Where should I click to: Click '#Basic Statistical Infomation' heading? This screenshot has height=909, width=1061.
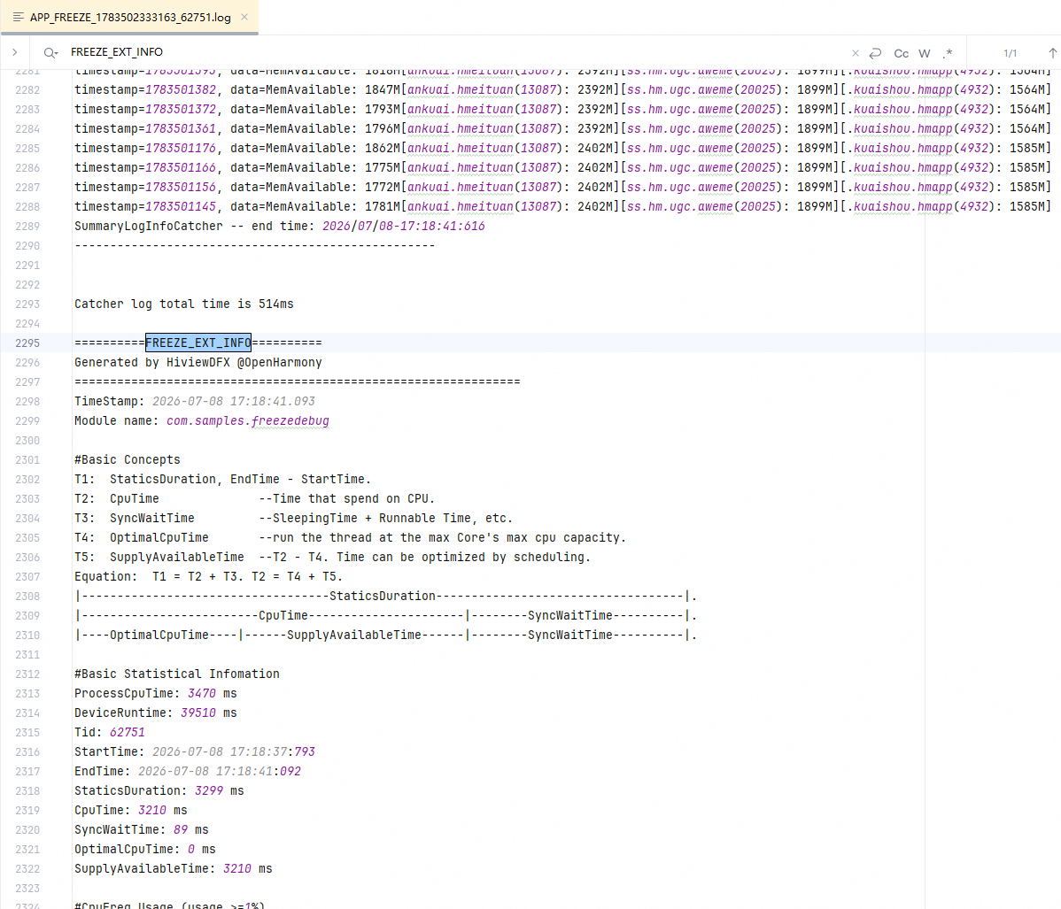coord(176,674)
